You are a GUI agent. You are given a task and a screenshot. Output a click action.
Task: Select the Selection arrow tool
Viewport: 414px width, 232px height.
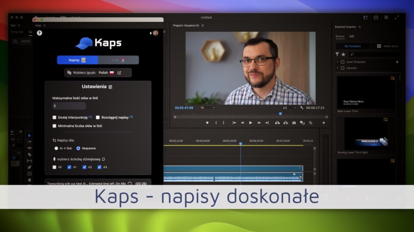29,135
